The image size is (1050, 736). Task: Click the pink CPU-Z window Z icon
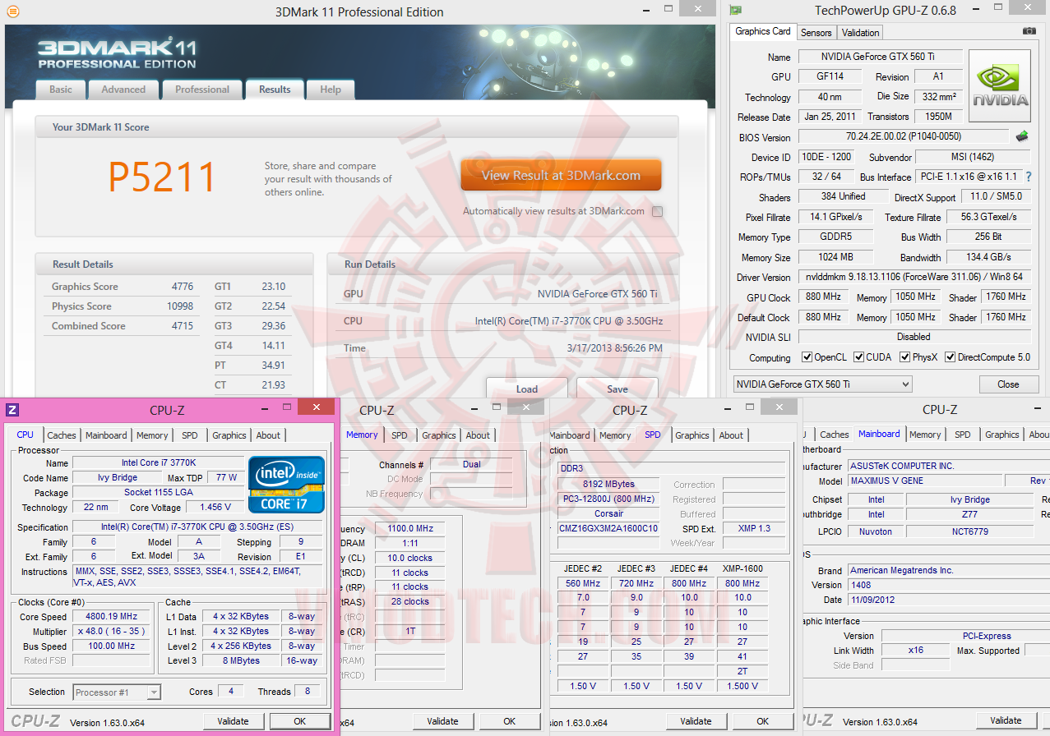(12, 410)
